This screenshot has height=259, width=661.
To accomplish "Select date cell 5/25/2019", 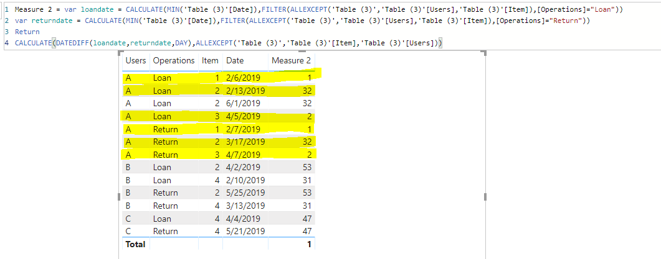I will pyautogui.click(x=245, y=193).
